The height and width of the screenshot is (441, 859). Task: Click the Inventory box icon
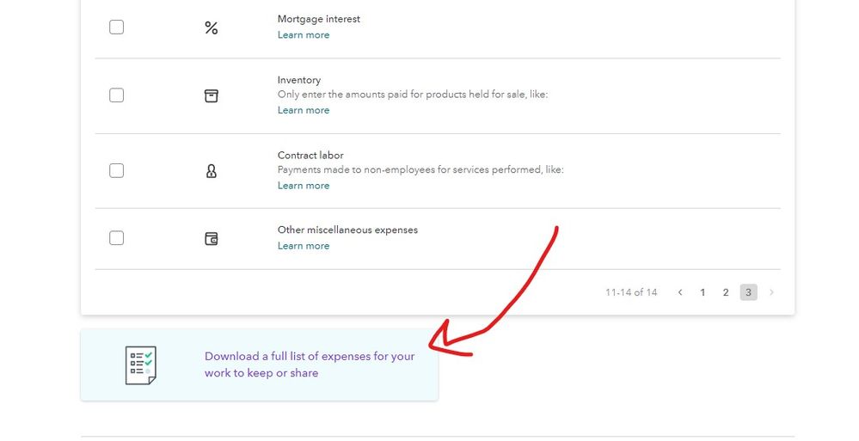[x=211, y=96]
